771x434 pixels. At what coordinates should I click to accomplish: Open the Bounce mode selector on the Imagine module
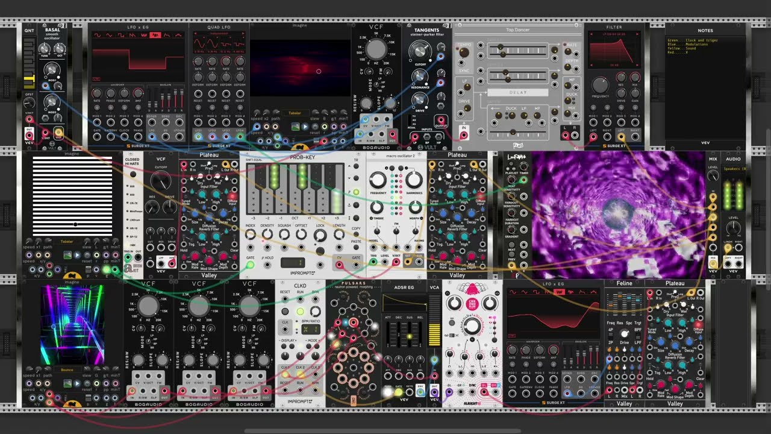coord(67,370)
